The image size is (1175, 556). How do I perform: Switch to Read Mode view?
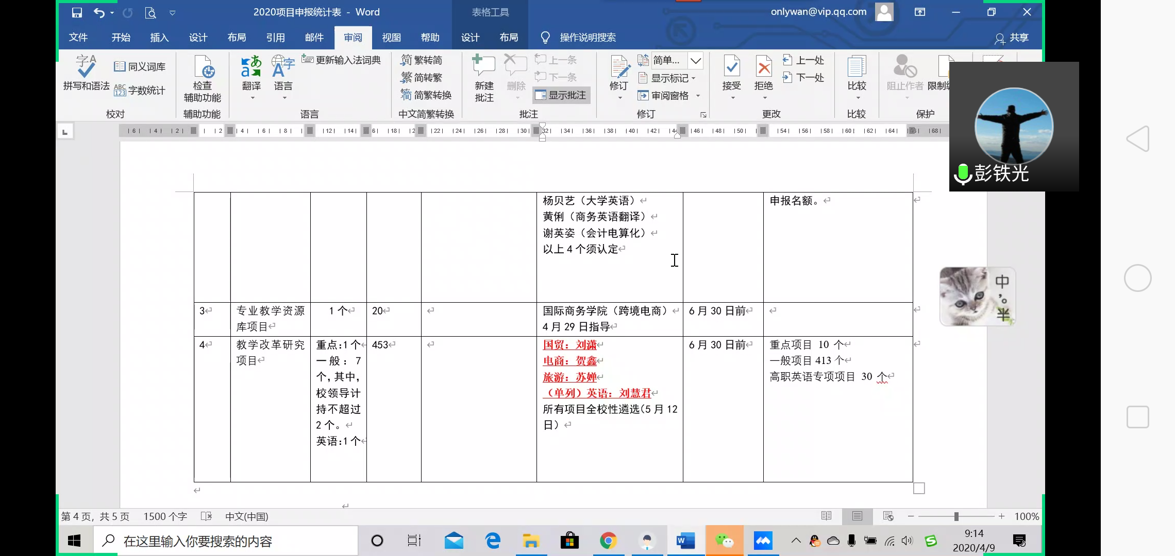click(826, 516)
